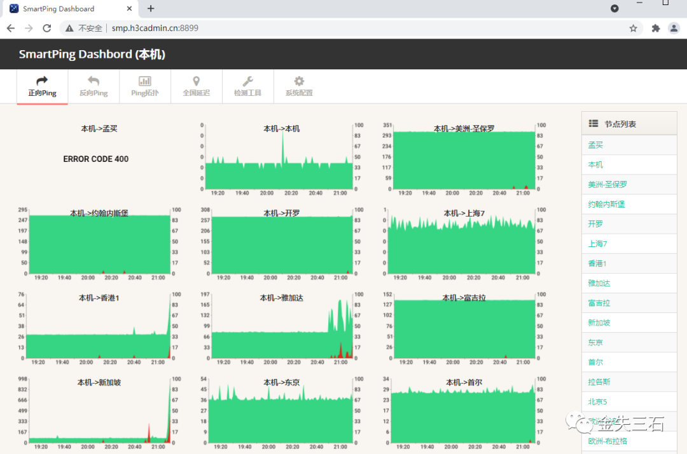Click the 本机->东京 latency chart
Screen dimensions: 687x454
tap(280, 410)
